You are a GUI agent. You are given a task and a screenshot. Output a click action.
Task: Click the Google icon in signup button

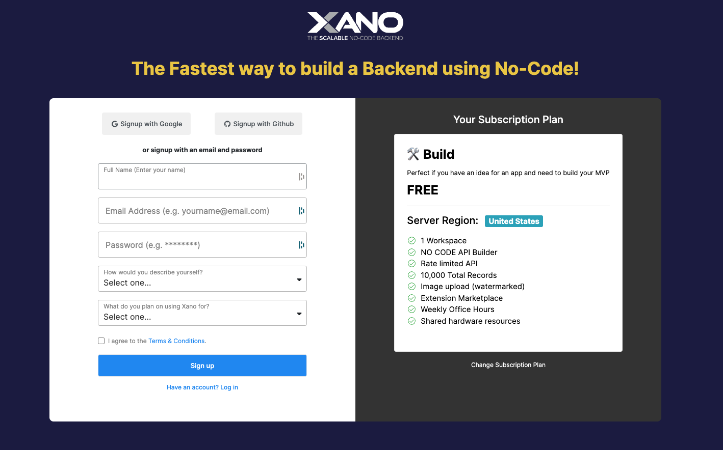pyautogui.click(x=115, y=124)
